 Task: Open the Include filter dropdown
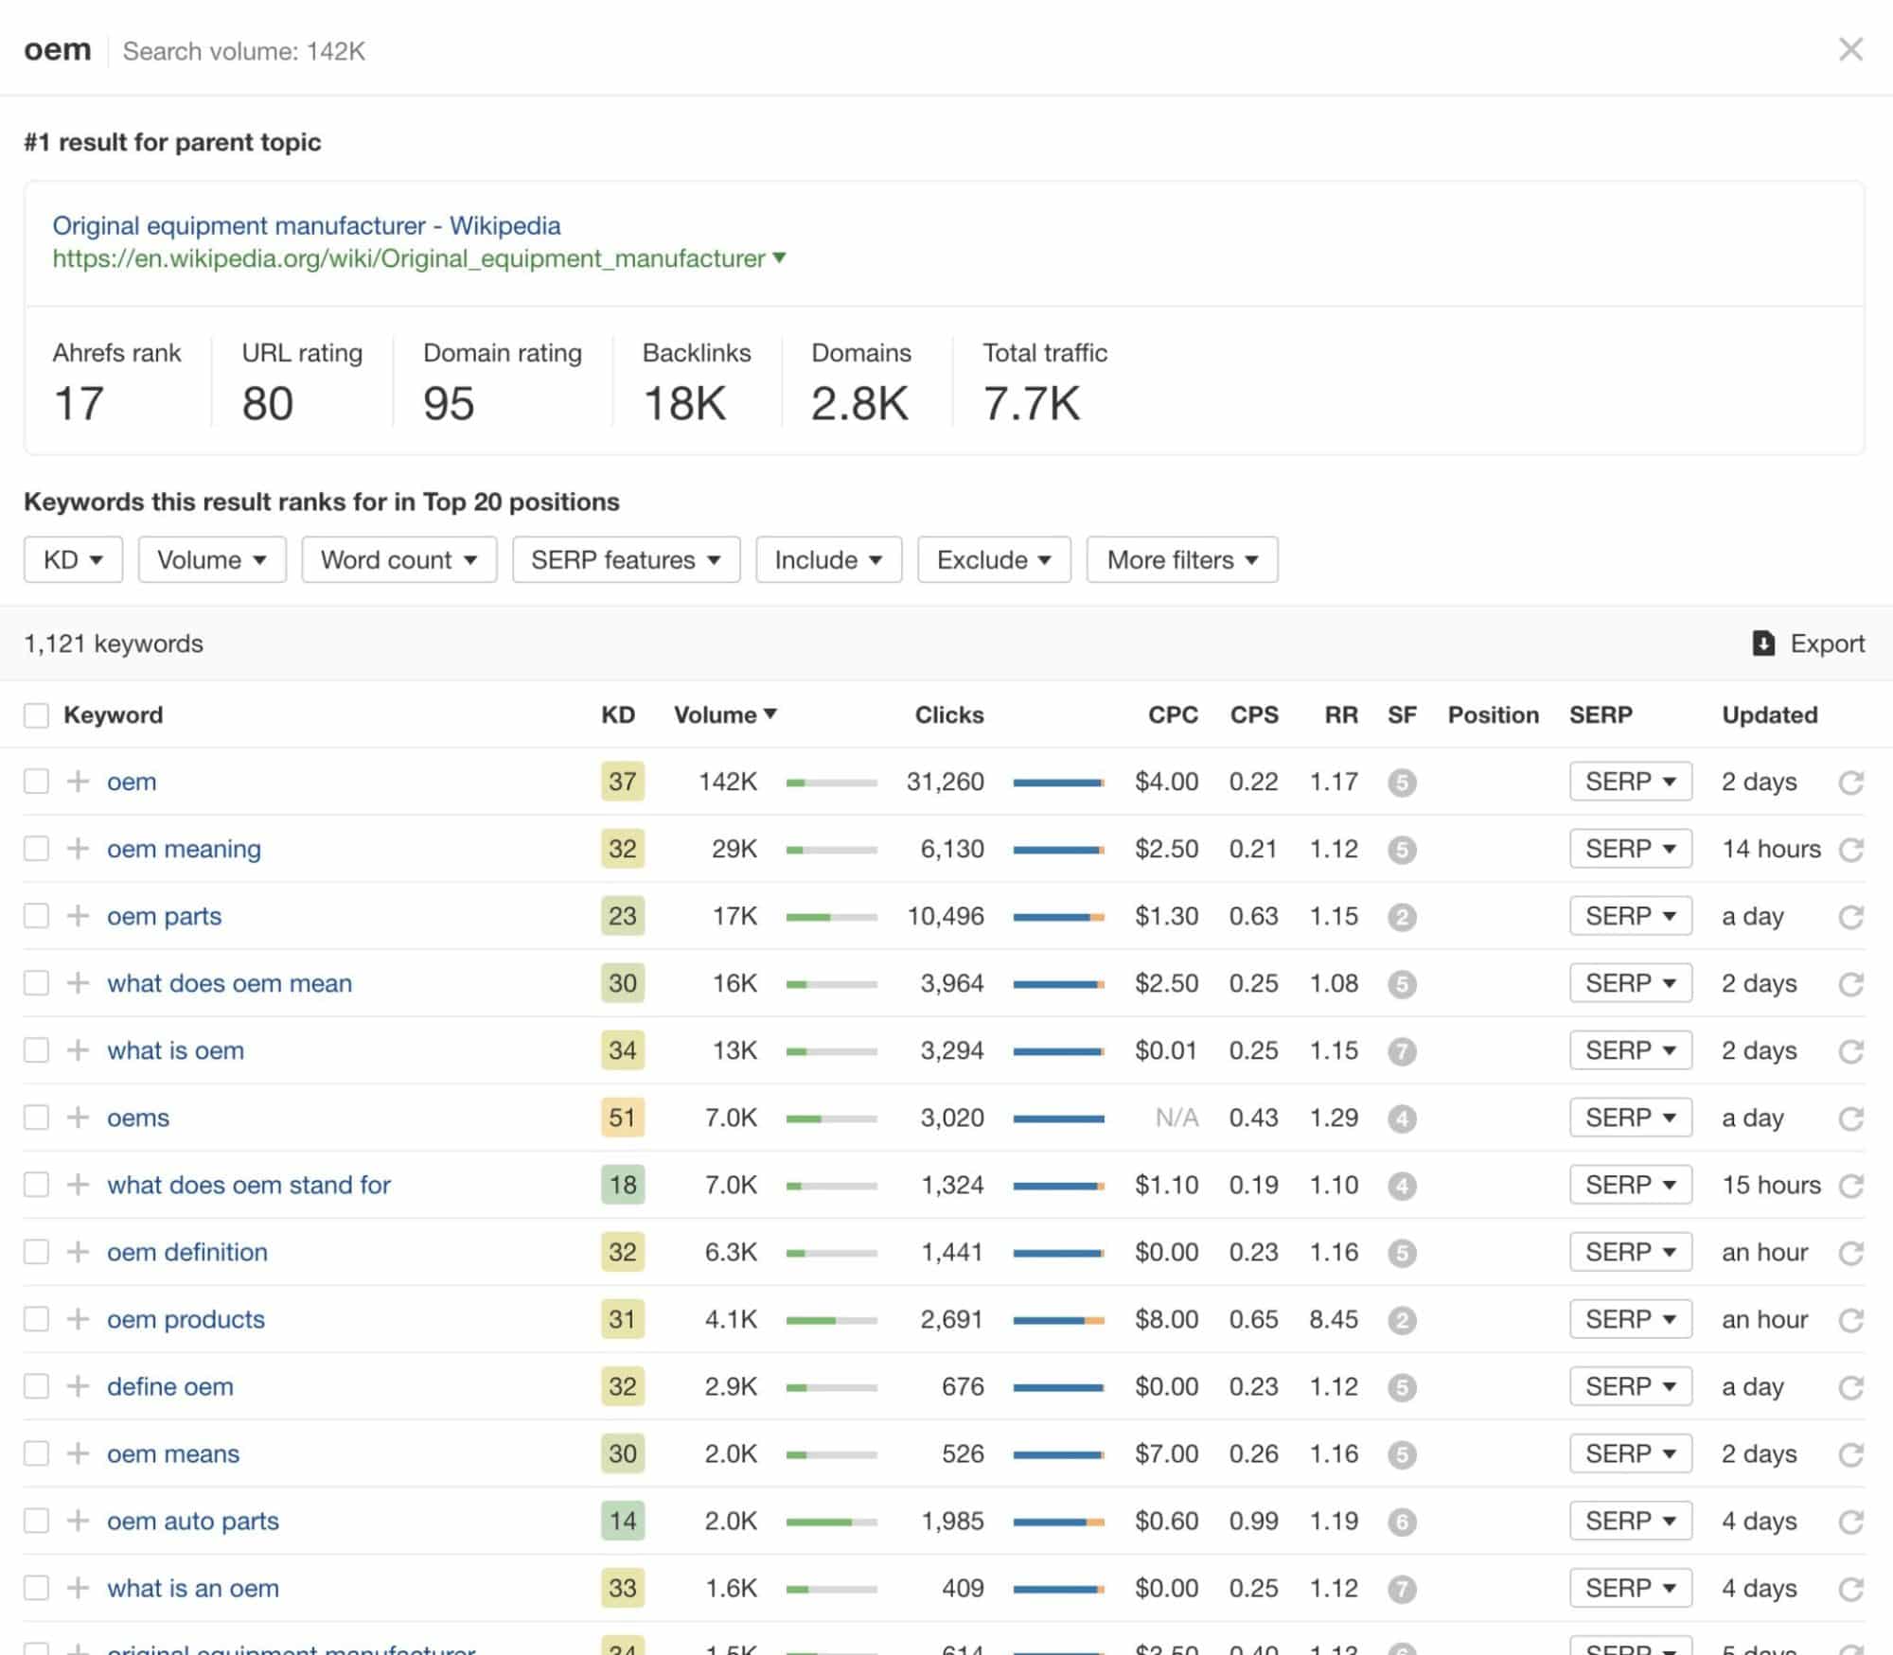(x=828, y=559)
